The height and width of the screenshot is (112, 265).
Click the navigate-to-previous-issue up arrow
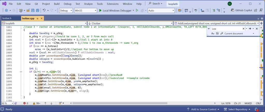pyautogui.click(x=46, y=103)
